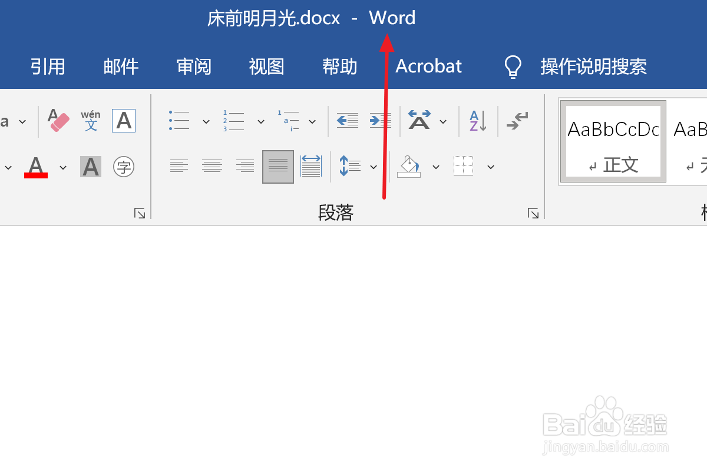Expand the Shading color dropdown

[x=436, y=167]
